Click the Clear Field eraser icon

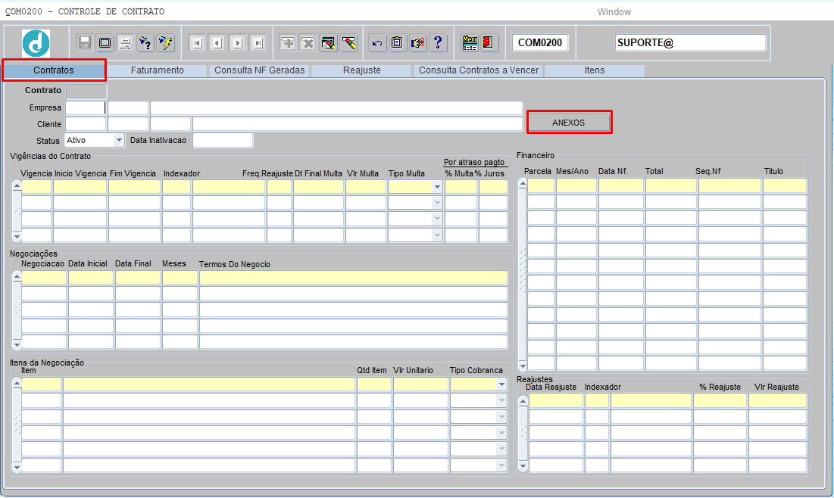click(349, 42)
